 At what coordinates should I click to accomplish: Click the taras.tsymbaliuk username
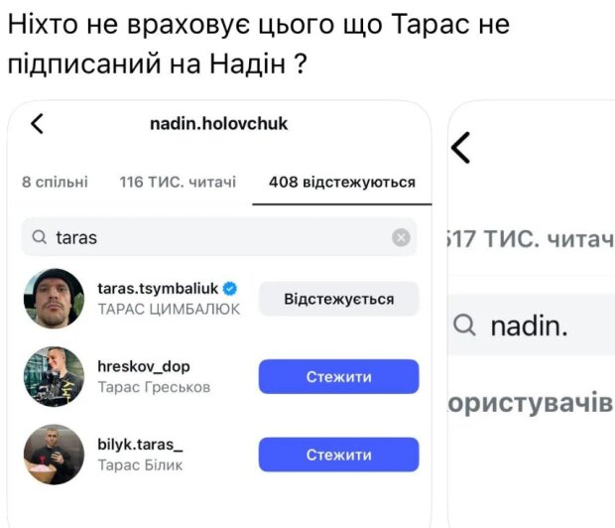pos(158,289)
